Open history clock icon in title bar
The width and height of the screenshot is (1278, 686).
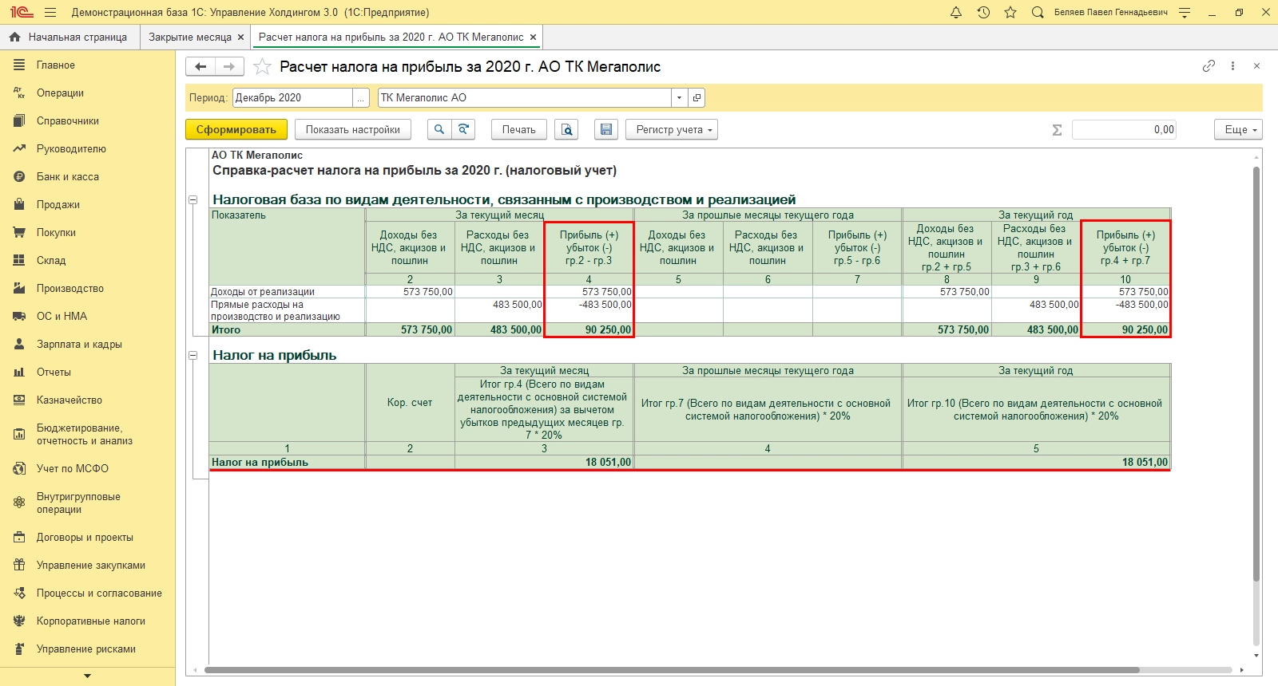(983, 13)
